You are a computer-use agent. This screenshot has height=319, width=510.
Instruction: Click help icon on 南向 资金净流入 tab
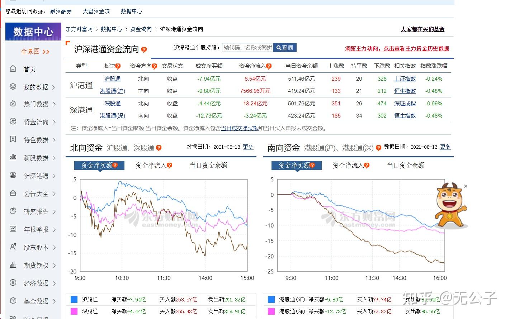tap(367, 165)
